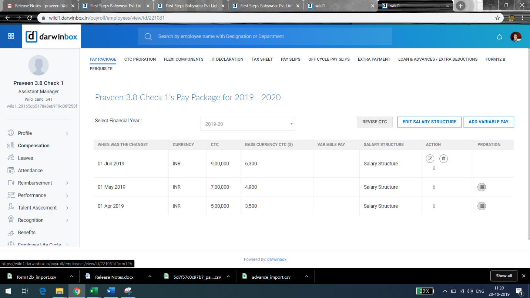The height and width of the screenshot is (298, 530).
Task: Click the Revise CTC button
Action: point(375,122)
